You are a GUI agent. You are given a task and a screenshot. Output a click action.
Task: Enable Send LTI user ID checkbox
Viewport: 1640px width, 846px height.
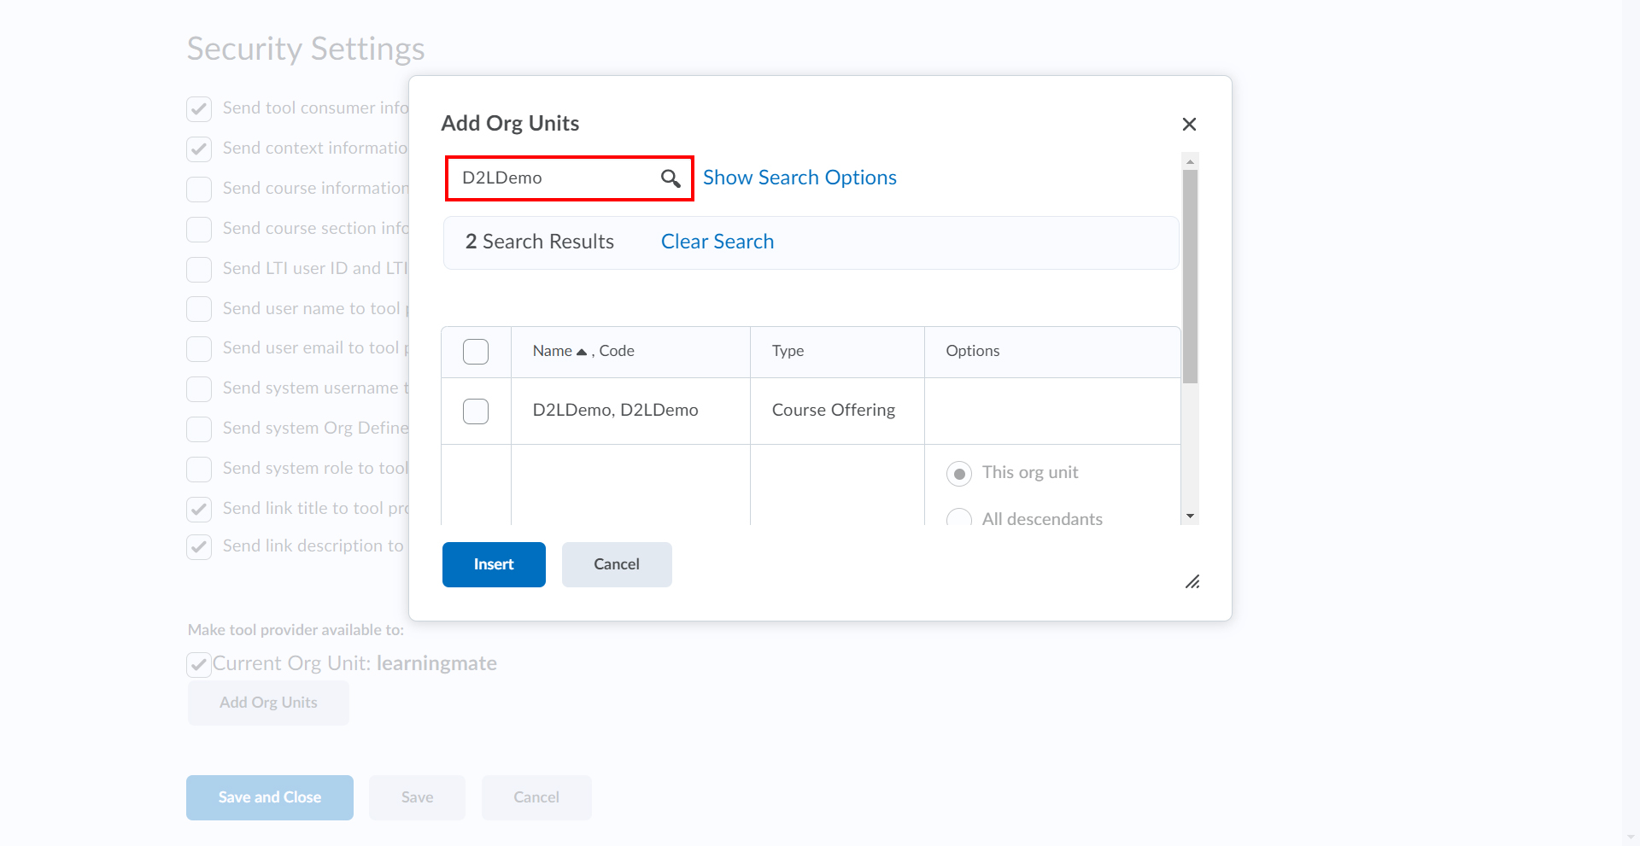199,270
